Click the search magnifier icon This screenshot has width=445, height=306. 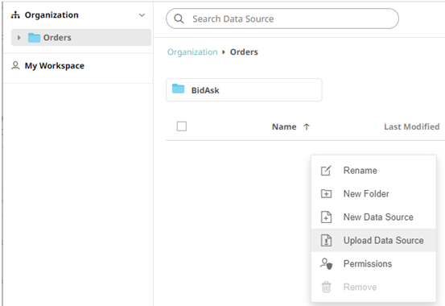[x=179, y=19]
